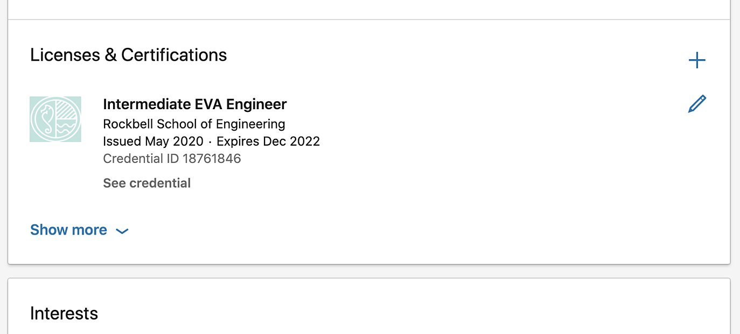The image size is (740, 334).
Task: Click the chevron beside Show more
Action: (x=122, y=231)
